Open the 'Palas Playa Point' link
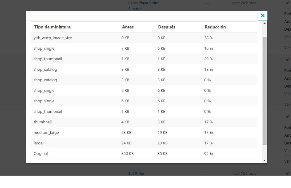The image size is (291, 188). [143, 3]
